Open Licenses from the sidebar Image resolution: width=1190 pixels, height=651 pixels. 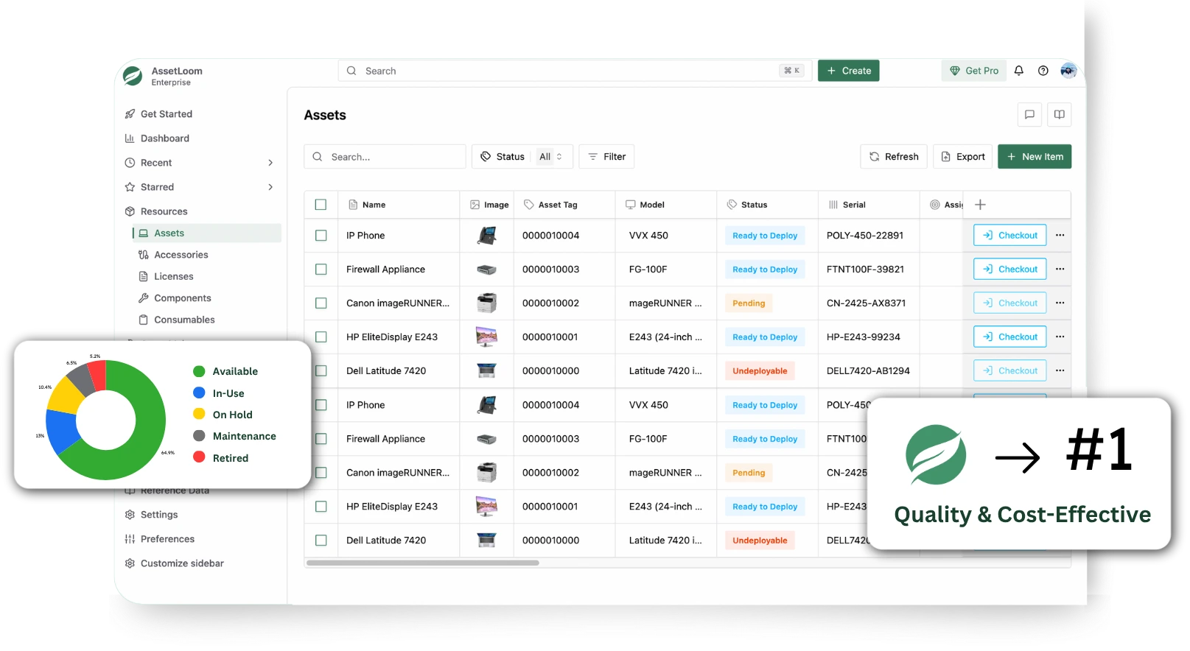(173, 277)
